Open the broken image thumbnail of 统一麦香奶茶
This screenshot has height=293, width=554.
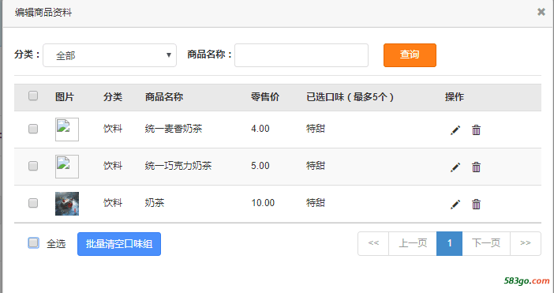pyautogui.click(x=67, y=130)
